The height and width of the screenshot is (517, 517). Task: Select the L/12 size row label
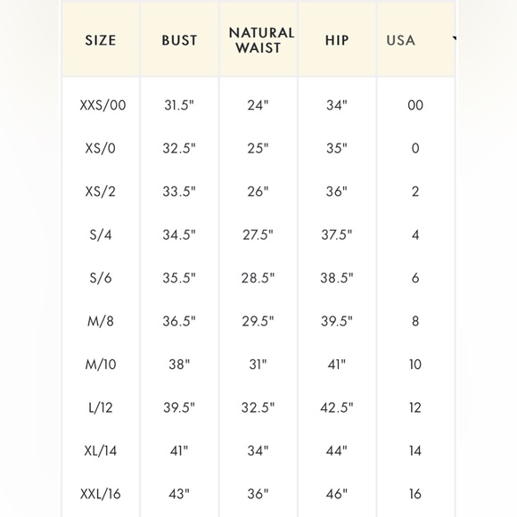101,407
